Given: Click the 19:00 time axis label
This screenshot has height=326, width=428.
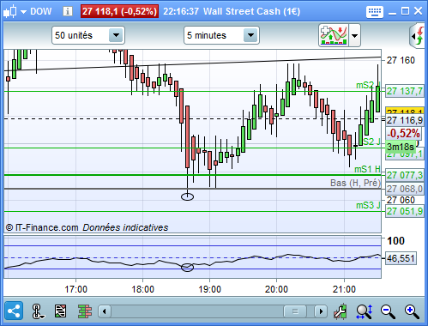Looking at the screenshot, I should [209, 289].
